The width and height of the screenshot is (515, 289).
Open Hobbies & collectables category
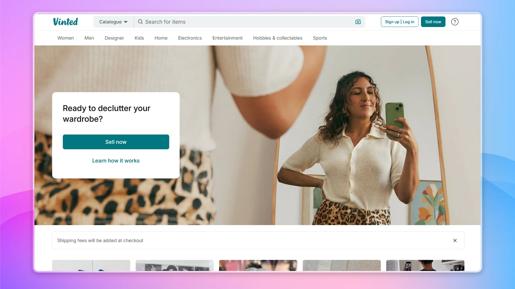[x=278, y=38]
